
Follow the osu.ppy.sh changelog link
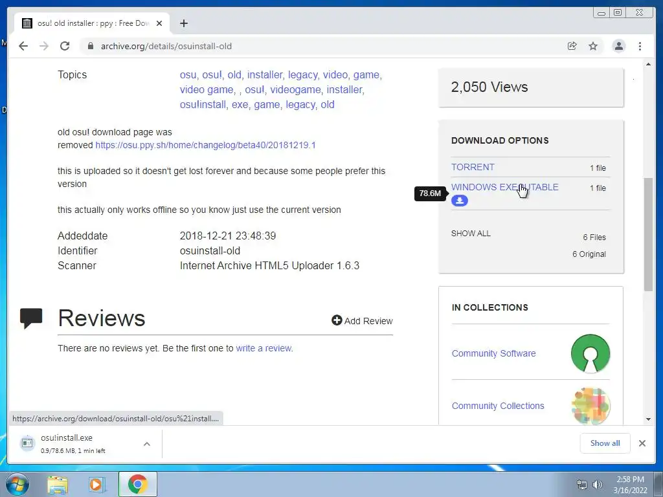[x=205, y=145]
